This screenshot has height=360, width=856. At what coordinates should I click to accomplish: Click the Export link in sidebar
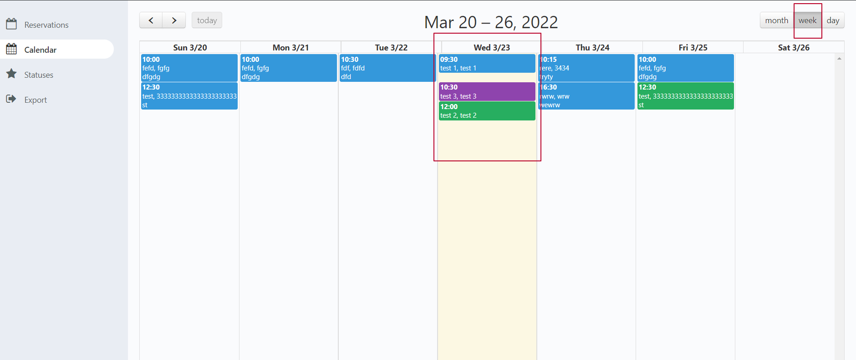[36, 100]
